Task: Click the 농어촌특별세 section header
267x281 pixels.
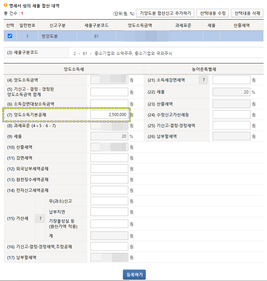Action: pos(204,69)
